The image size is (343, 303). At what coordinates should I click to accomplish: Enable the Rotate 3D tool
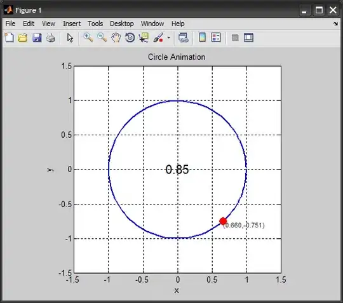pyautogui.click(x=130, y=37)
